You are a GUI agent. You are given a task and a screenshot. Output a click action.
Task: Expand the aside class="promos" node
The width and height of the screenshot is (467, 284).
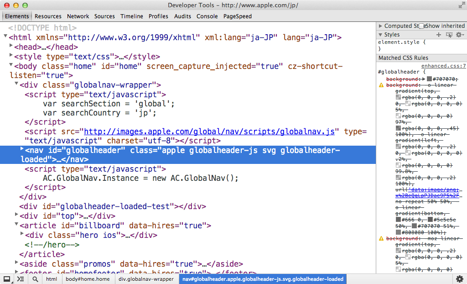[x=17, y=262]
